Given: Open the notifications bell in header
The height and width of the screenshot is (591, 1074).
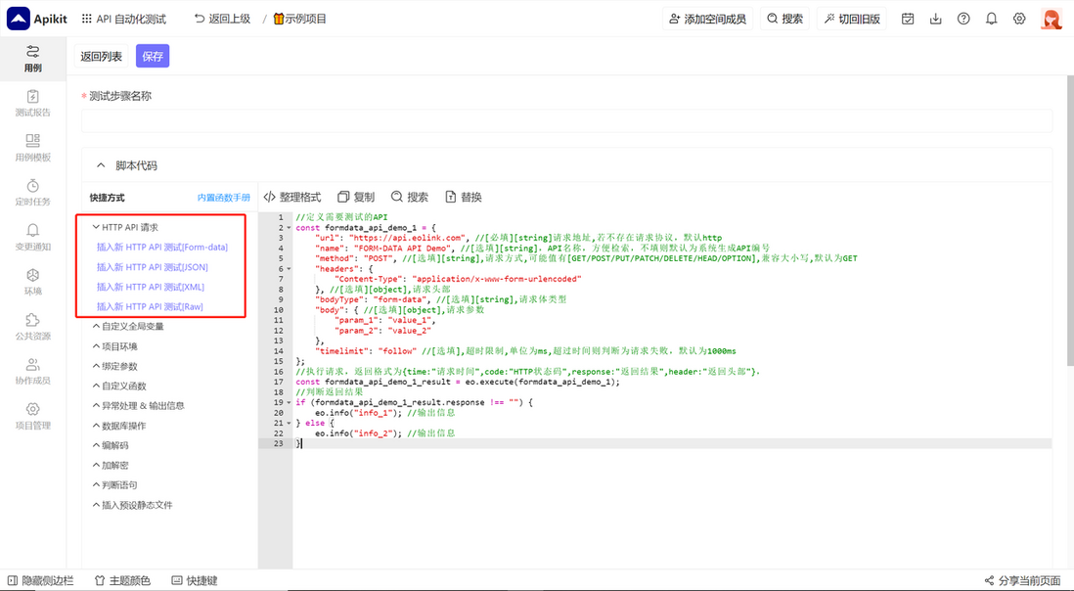Looking at the screenshot, I should pyautogui.click(x=991, y=20).
